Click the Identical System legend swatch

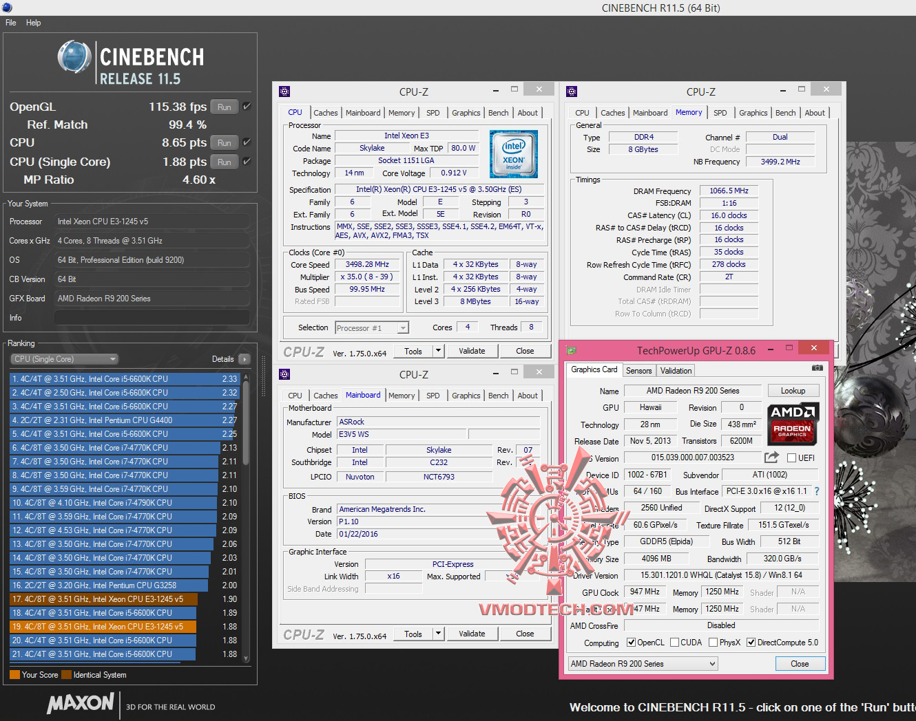(x=66, y=675)
